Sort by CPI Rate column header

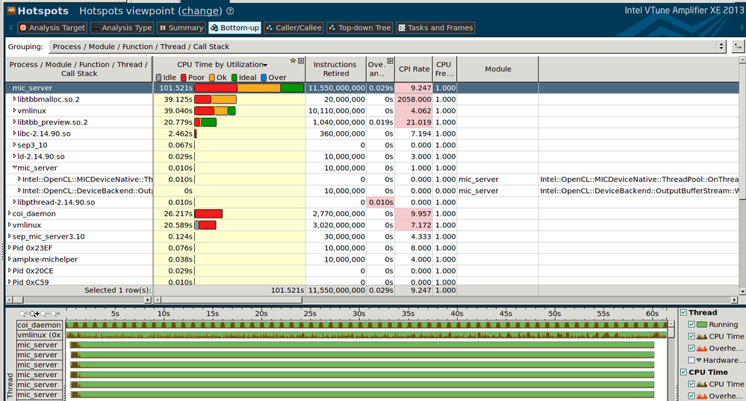(414, 69)
